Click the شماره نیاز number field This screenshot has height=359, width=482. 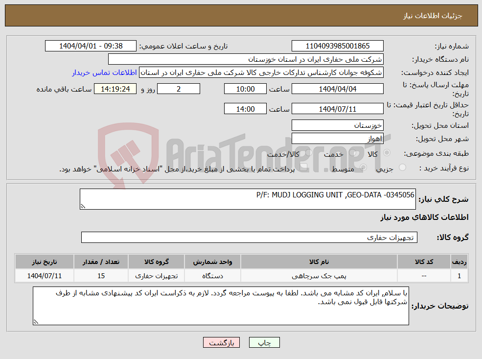click(338, 46)
